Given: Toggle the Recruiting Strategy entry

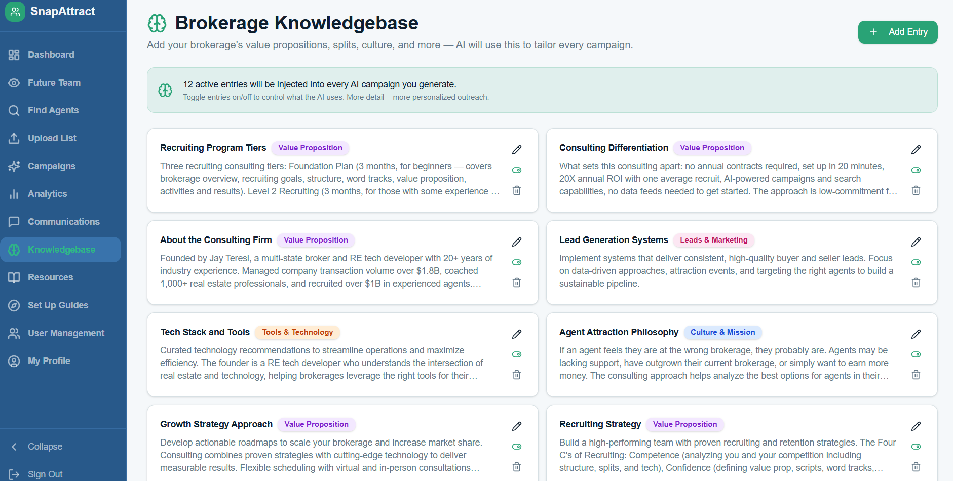Looking at the screenshot, I should 916,447.
